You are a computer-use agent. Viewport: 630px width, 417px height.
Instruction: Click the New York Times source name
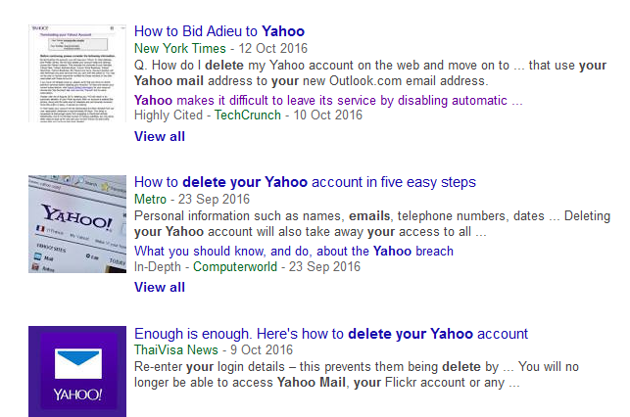point(180,48)
